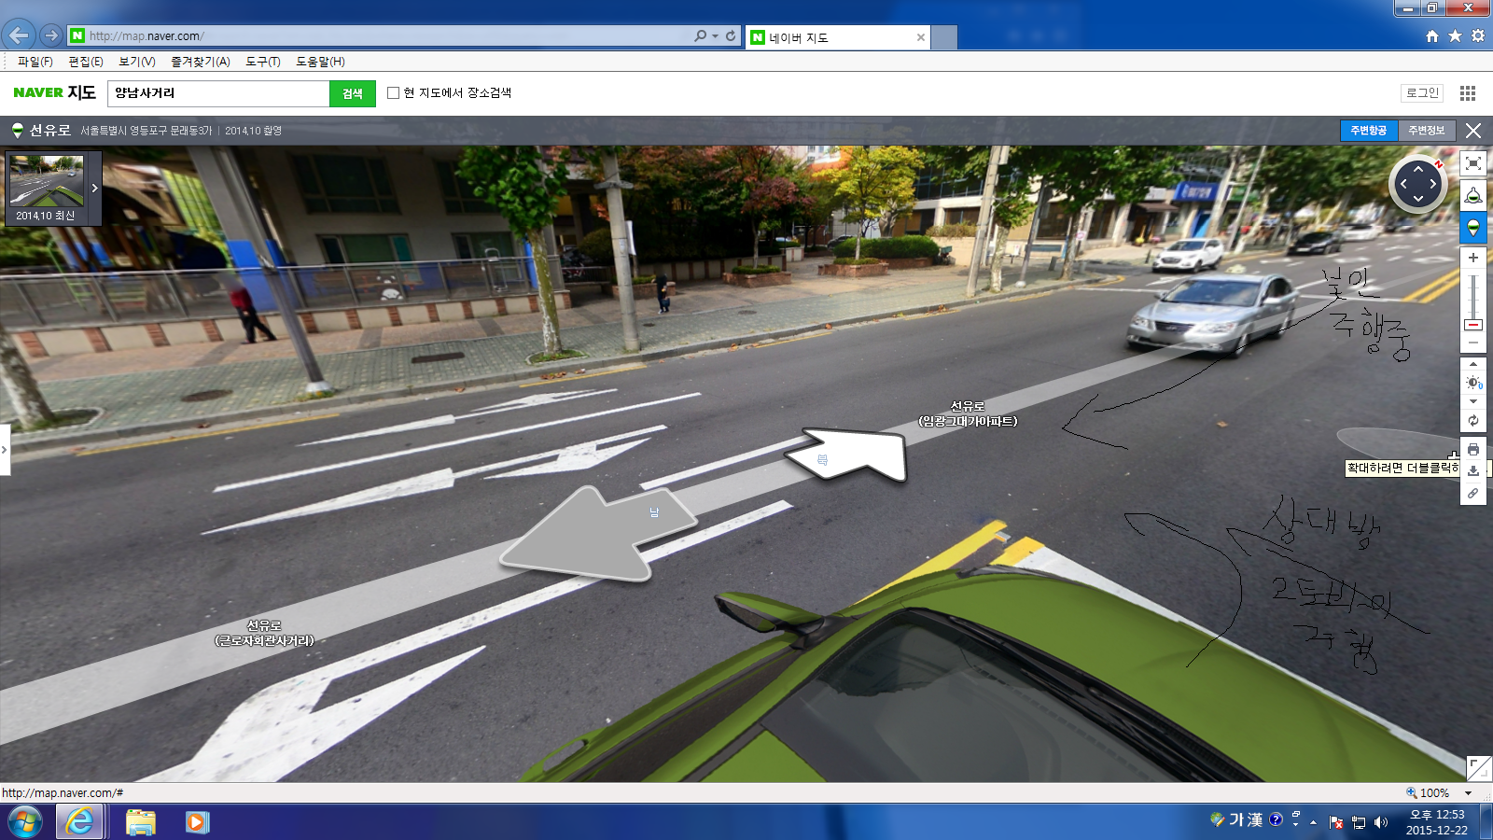Open the browser zoom level dropdown
The height and width of the screenshot is (840, 1493).
(1469, 793)
